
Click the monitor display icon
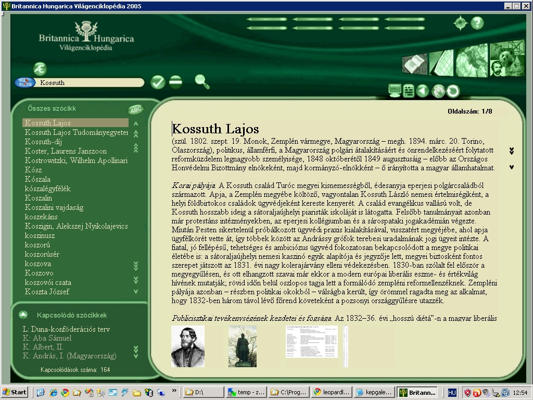click(x=395, y=91)
